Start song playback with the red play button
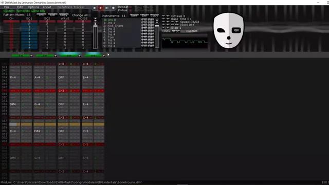Screen dimensions: 329x185 coord(101,8)
